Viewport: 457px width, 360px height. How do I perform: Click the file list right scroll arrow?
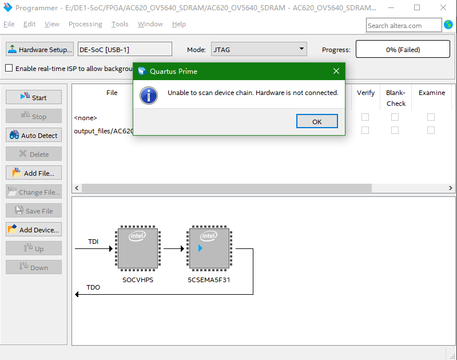pos(450,188)
